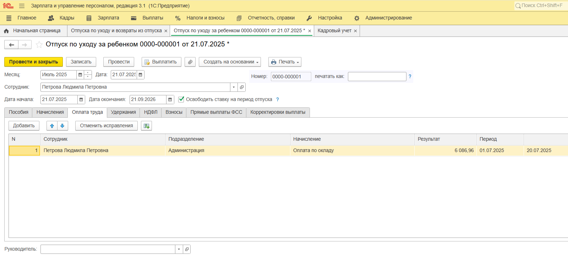Viewport: 568px width, 256px height.
Task: Adjust month with stepper arrows
Action: click(x=88, y=75)
